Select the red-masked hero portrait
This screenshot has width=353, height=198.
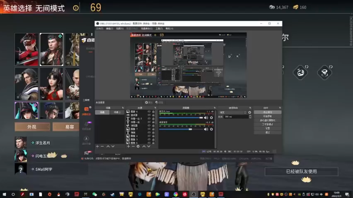(26, 49)
